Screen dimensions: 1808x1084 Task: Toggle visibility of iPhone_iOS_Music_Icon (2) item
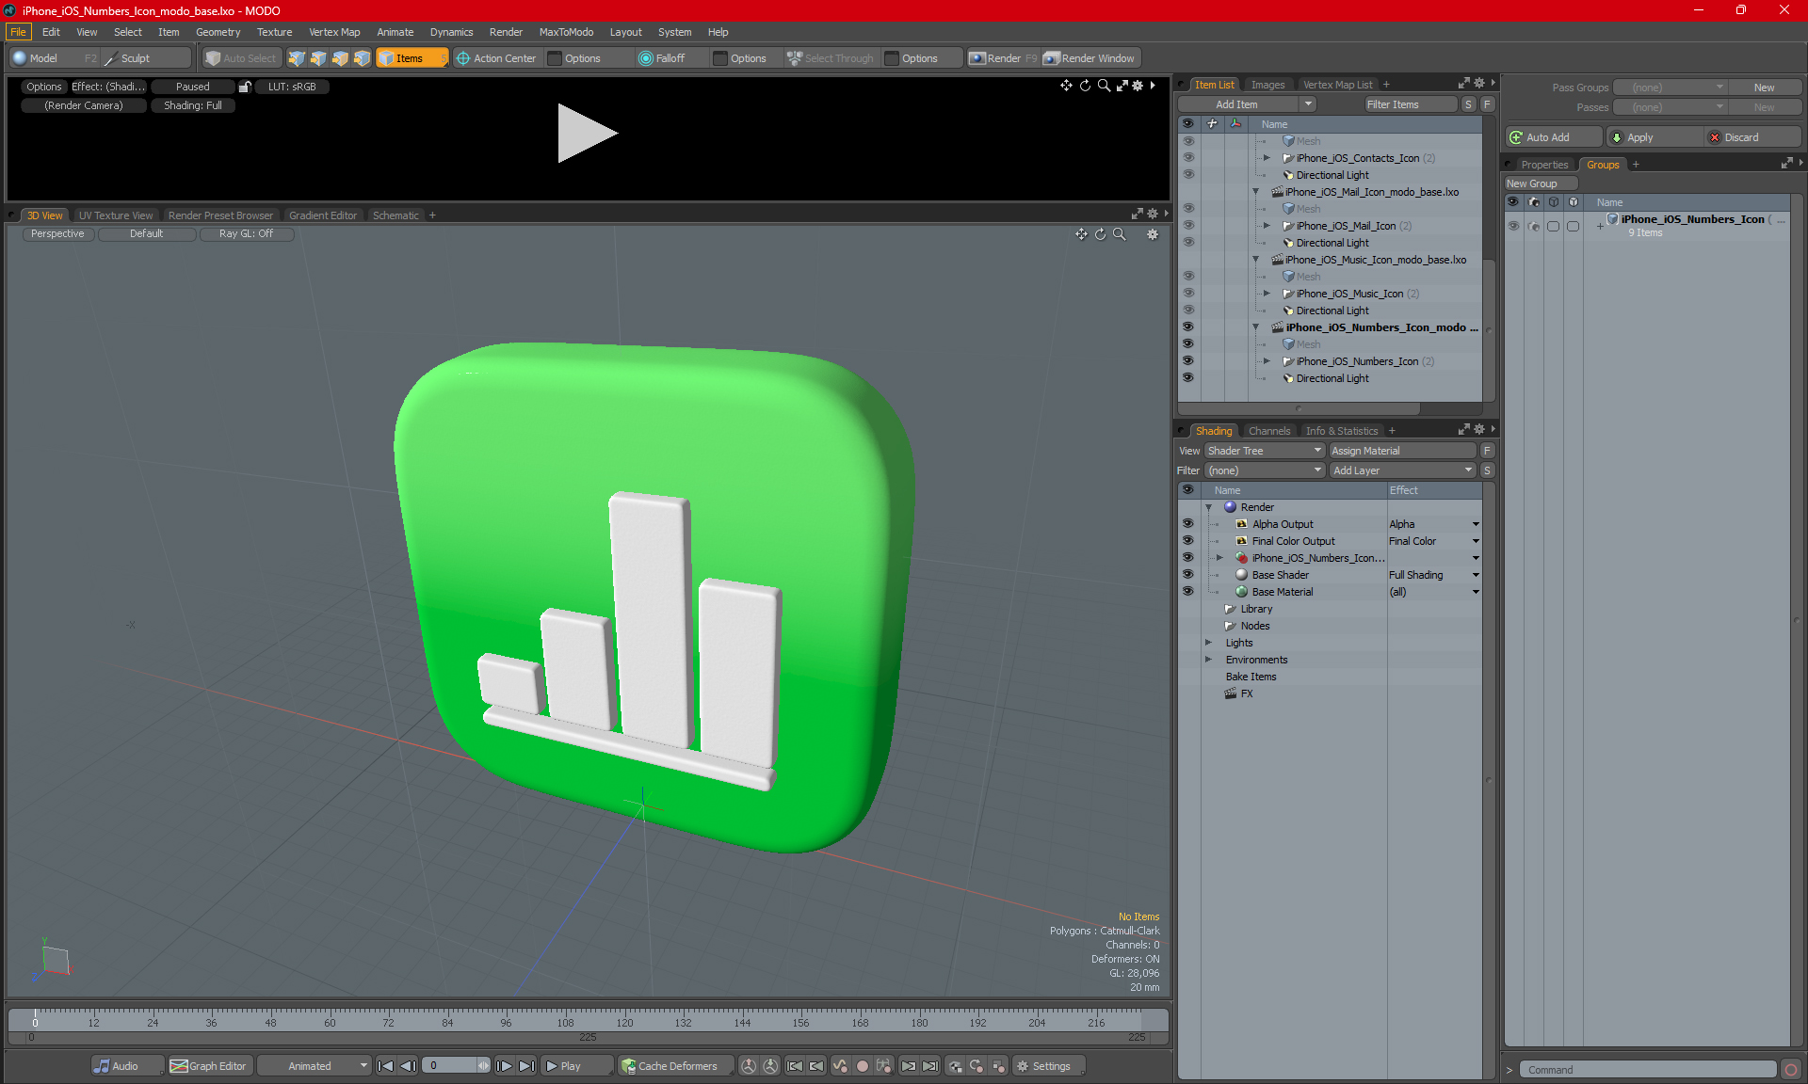pos(1188,293)
